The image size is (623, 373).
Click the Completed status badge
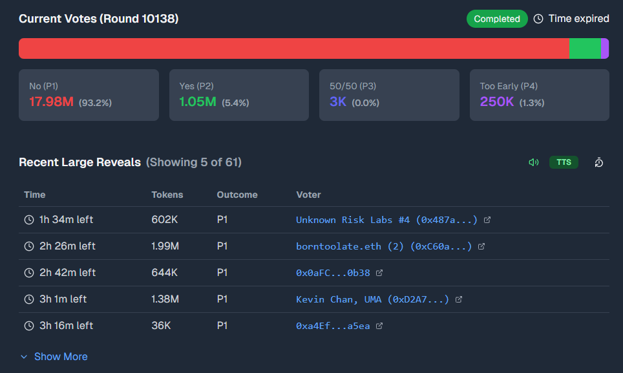point(497,19)
